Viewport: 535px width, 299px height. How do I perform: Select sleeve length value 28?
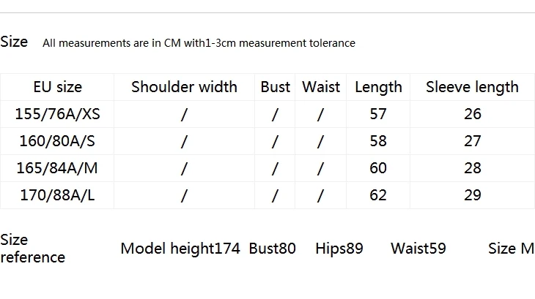pyautogui.click(x=473, y=168)
